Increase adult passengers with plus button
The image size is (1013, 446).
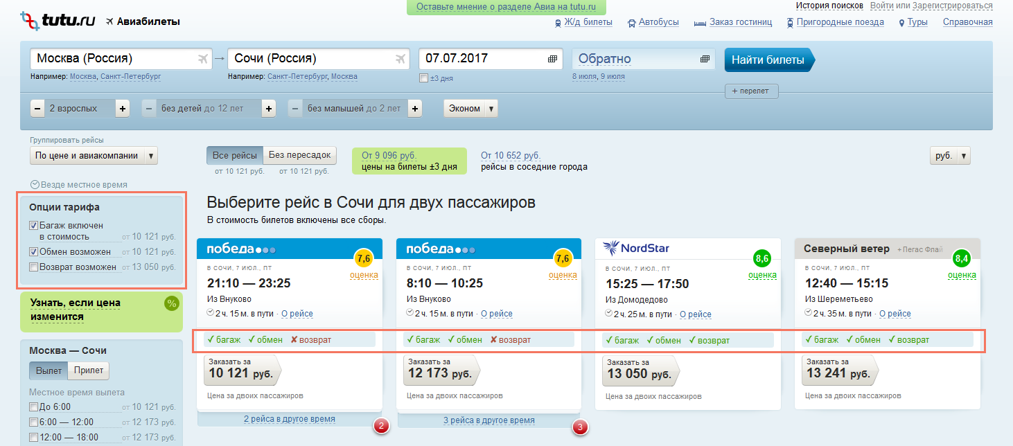click(x=122, y=109)
